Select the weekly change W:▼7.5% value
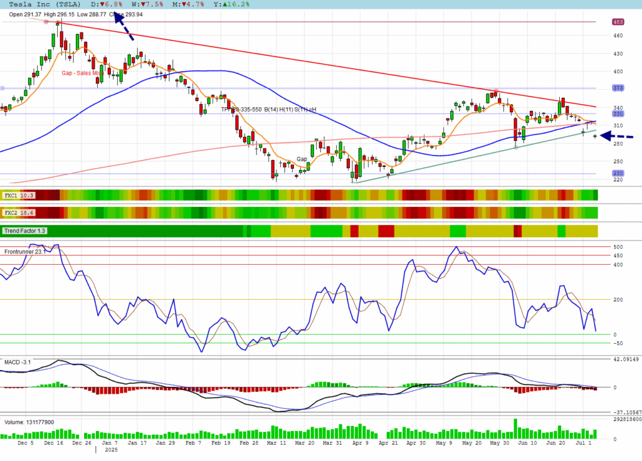642x461 pixels. (147, 4)
